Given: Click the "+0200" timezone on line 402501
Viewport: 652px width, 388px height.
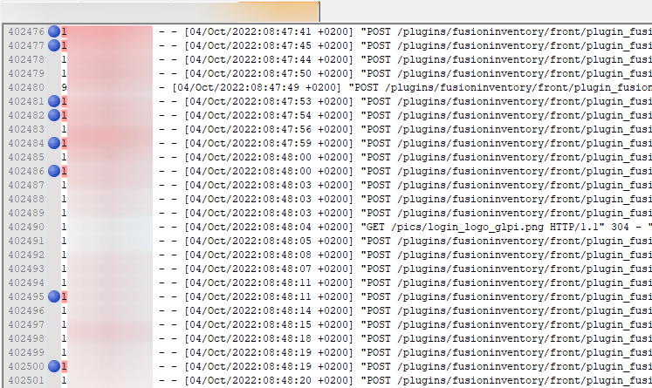Looking at the screenshot, I should click(333, 380).
